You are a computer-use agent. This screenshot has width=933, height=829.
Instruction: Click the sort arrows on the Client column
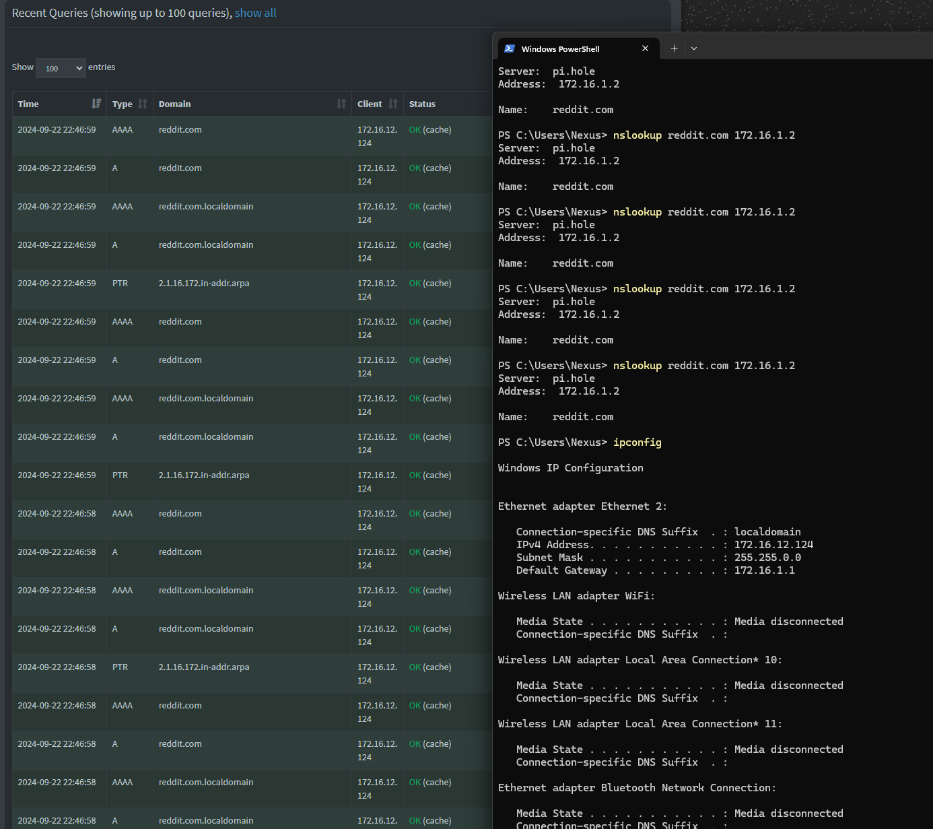pos(393,104)
